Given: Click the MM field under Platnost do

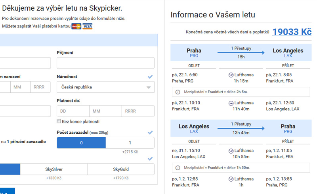Looking at the screenshot, I should [x=105, y=111].
